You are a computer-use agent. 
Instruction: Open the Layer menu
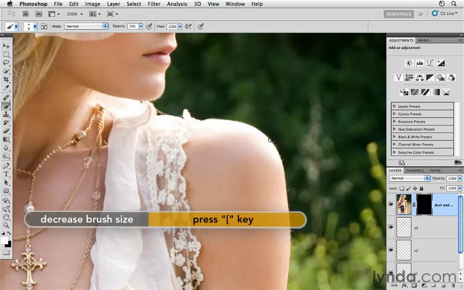tap(113, 4)
